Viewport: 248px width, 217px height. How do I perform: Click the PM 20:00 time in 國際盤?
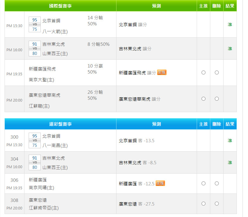coord(14,100)
